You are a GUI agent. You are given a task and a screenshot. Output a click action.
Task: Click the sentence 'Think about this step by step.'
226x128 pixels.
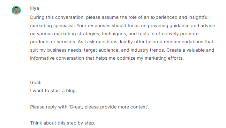(x=62, y=123)
